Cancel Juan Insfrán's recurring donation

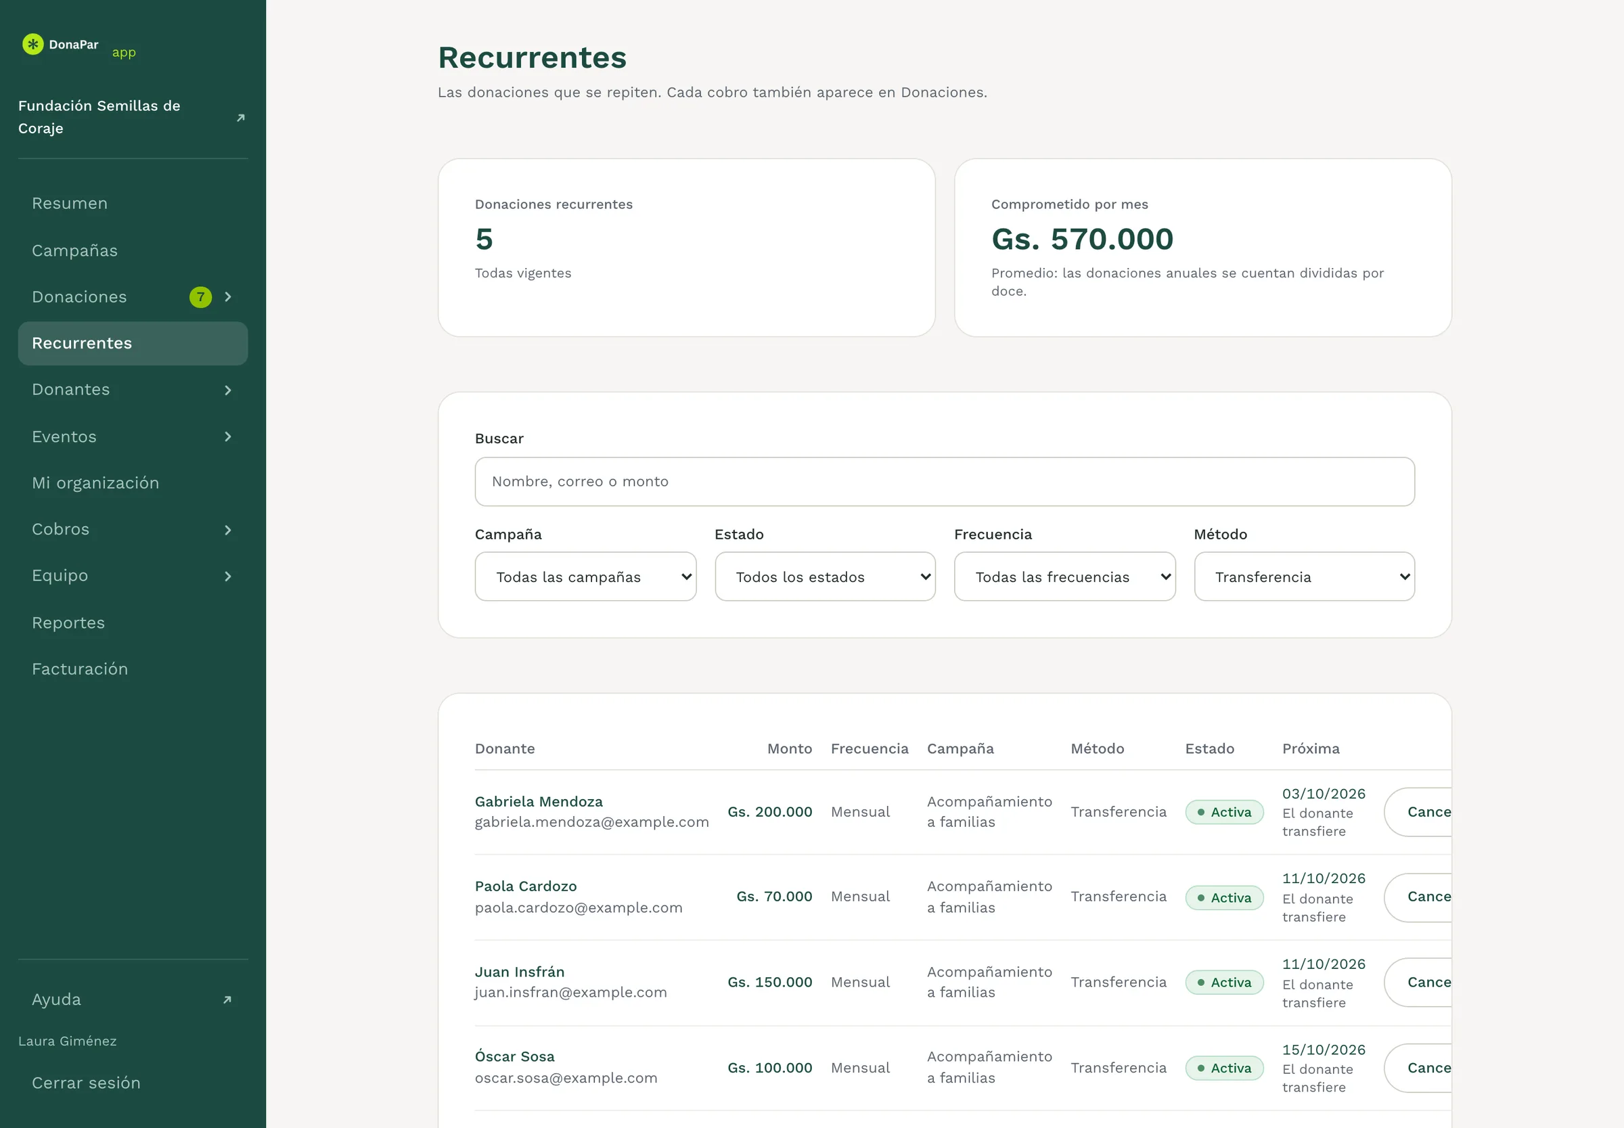pyautogui.click(x=1418, y=983)
